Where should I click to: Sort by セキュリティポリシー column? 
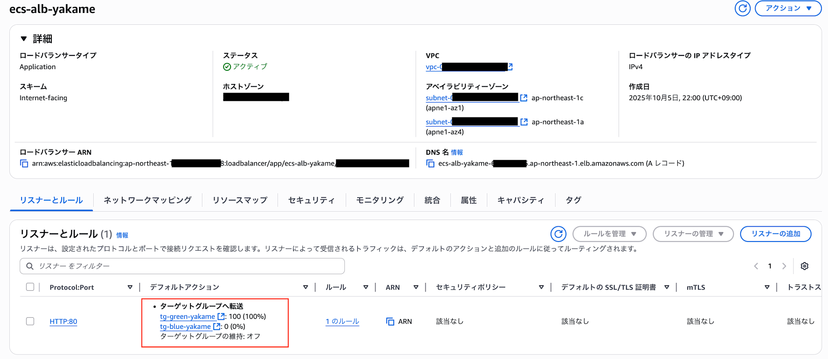(x=541, y=287)
